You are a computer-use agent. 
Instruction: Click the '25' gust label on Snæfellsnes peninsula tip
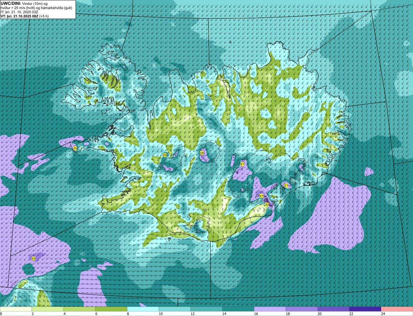[75, 148]
